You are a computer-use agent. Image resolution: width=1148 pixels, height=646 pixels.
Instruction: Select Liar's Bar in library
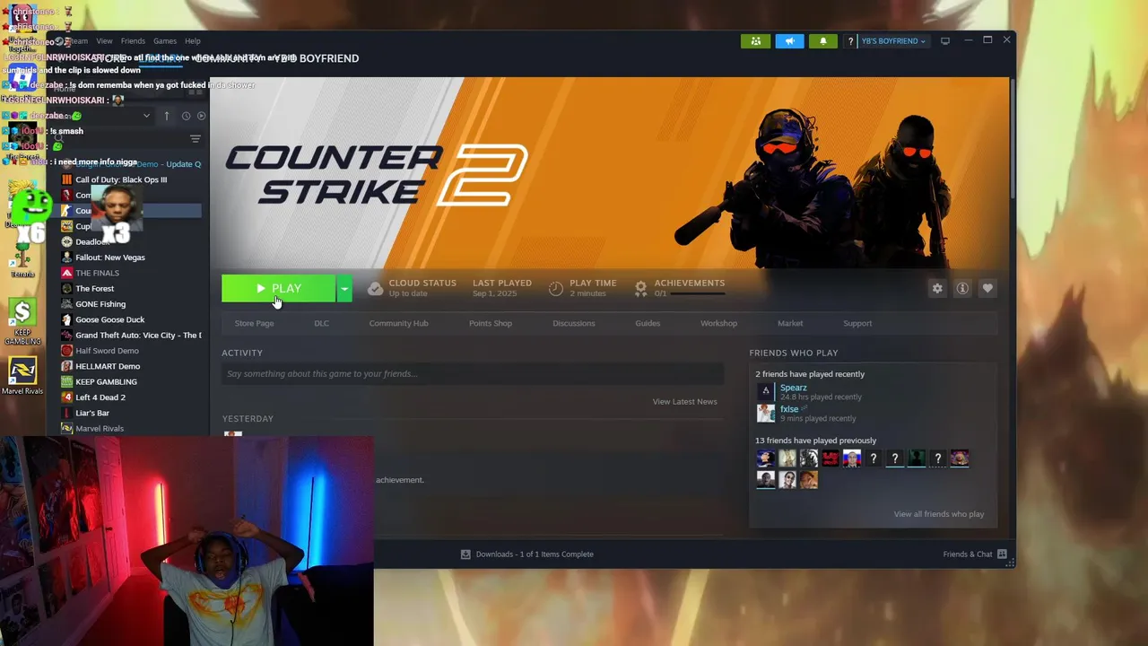point(130,413)
